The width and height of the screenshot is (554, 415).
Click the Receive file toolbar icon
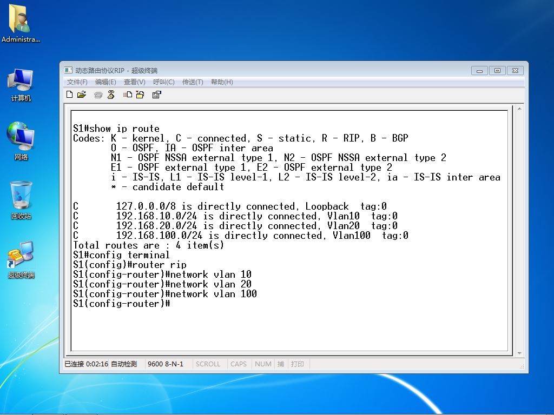point(140,95)
